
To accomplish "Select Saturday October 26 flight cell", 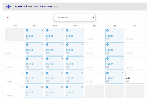I will [115, 77].
